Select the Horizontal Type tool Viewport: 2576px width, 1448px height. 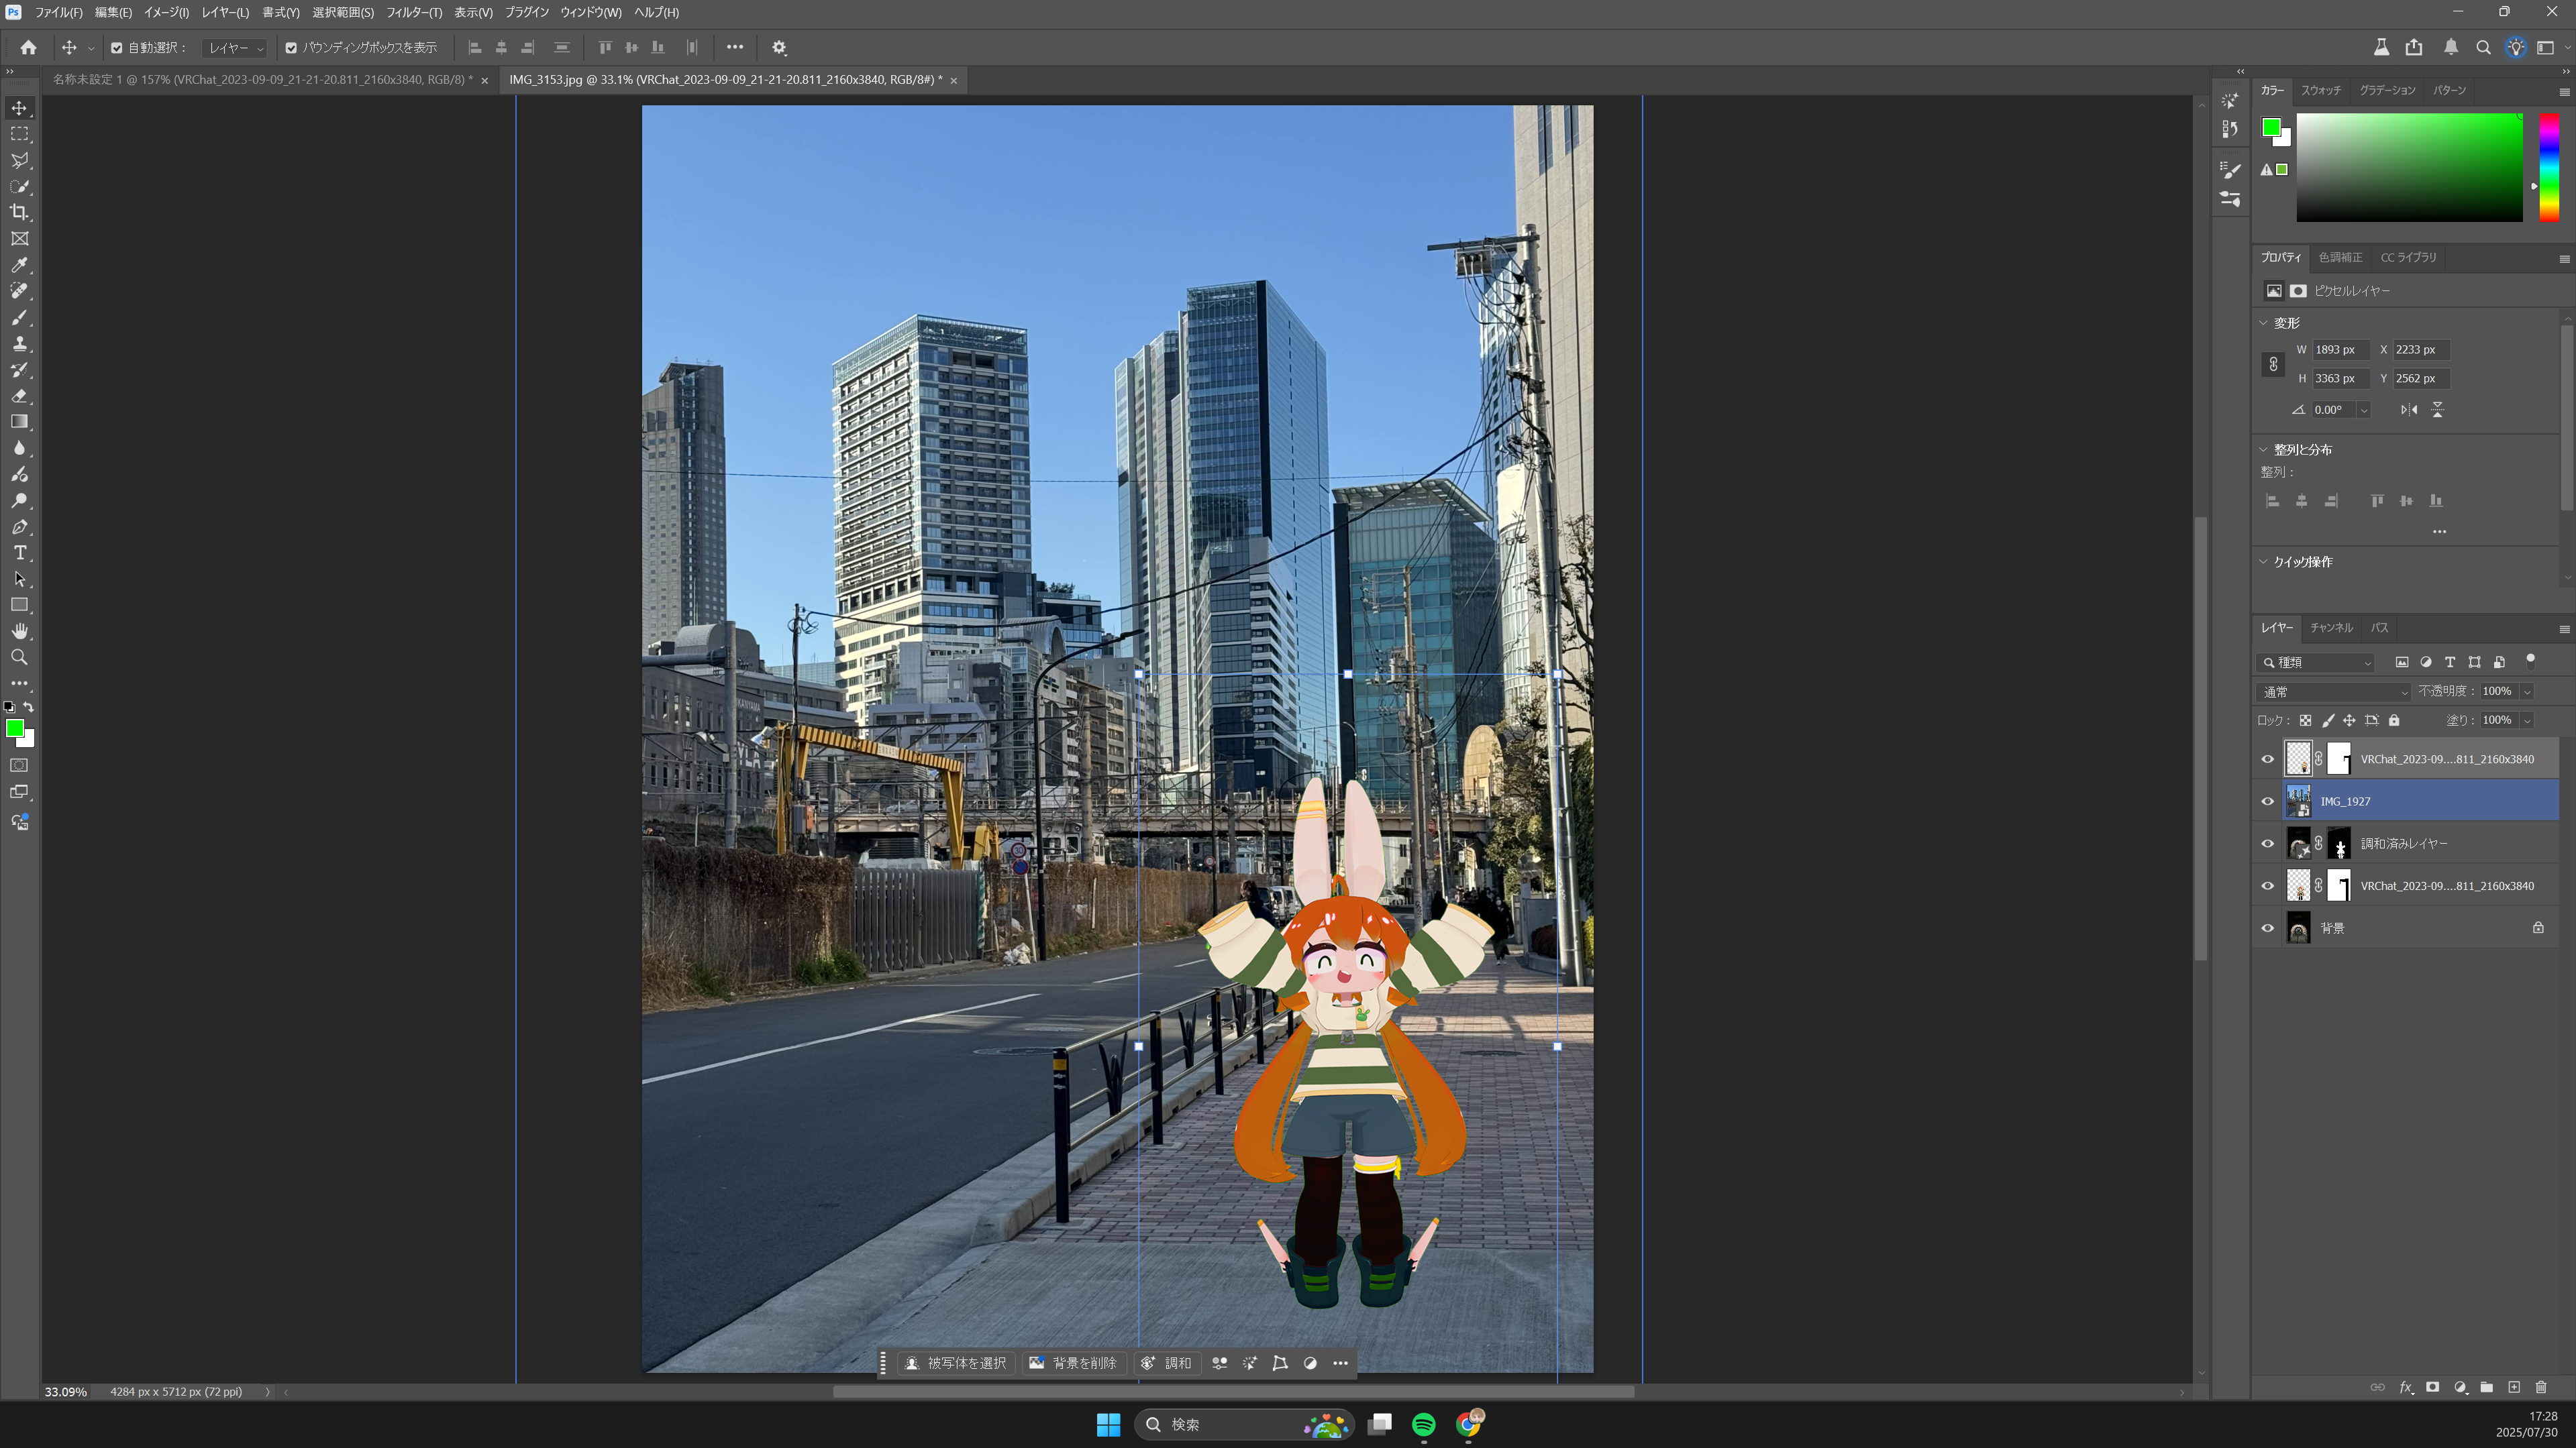(19, 553)
